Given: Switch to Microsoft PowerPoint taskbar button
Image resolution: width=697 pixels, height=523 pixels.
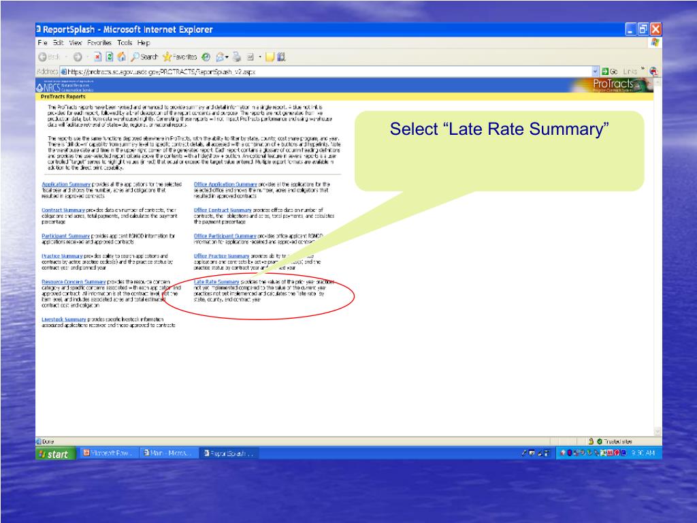Looking at the screenshot, I should tap(108, 453).
